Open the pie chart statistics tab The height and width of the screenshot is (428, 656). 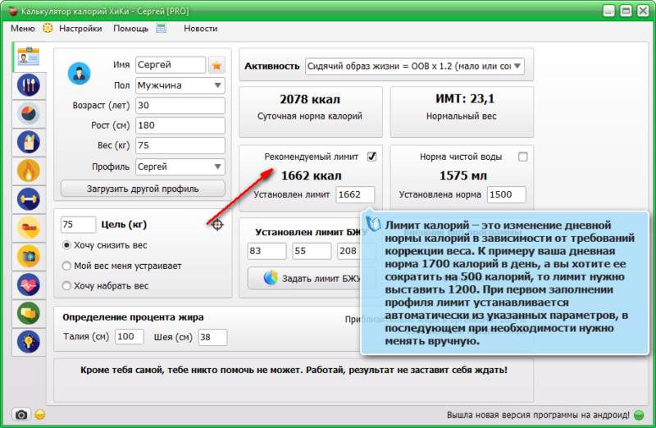pos(28,114)
